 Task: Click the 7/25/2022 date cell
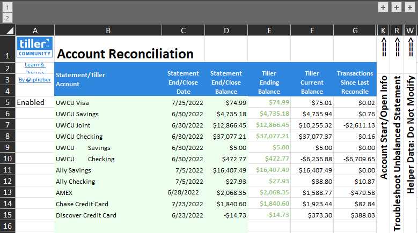pos(183,103)
